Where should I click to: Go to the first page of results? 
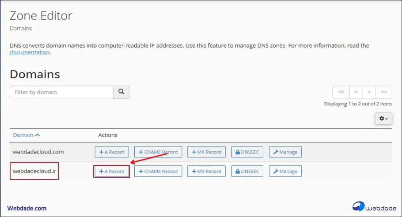coord(341,92)
